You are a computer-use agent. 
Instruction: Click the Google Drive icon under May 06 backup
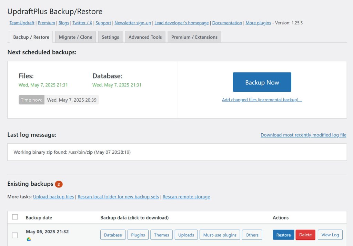click(x=29, y=239)
